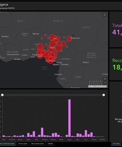Image resolution: width=122 pixels, height=147 pixels.
Task: Click the right chart range slider handle
Action: click(x=104, y=95)
